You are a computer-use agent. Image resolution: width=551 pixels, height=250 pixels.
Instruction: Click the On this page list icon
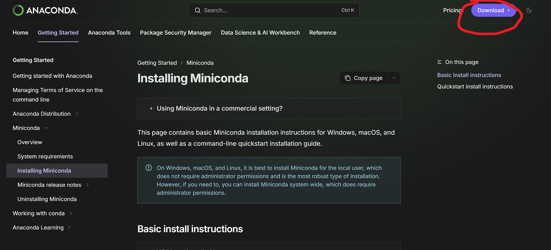439,62
